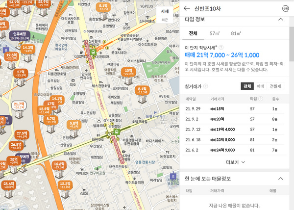Screen dimensions: 294x210
Task: Open help icon next to 이 단지 직방시세
Action: (x=221, y=47)
